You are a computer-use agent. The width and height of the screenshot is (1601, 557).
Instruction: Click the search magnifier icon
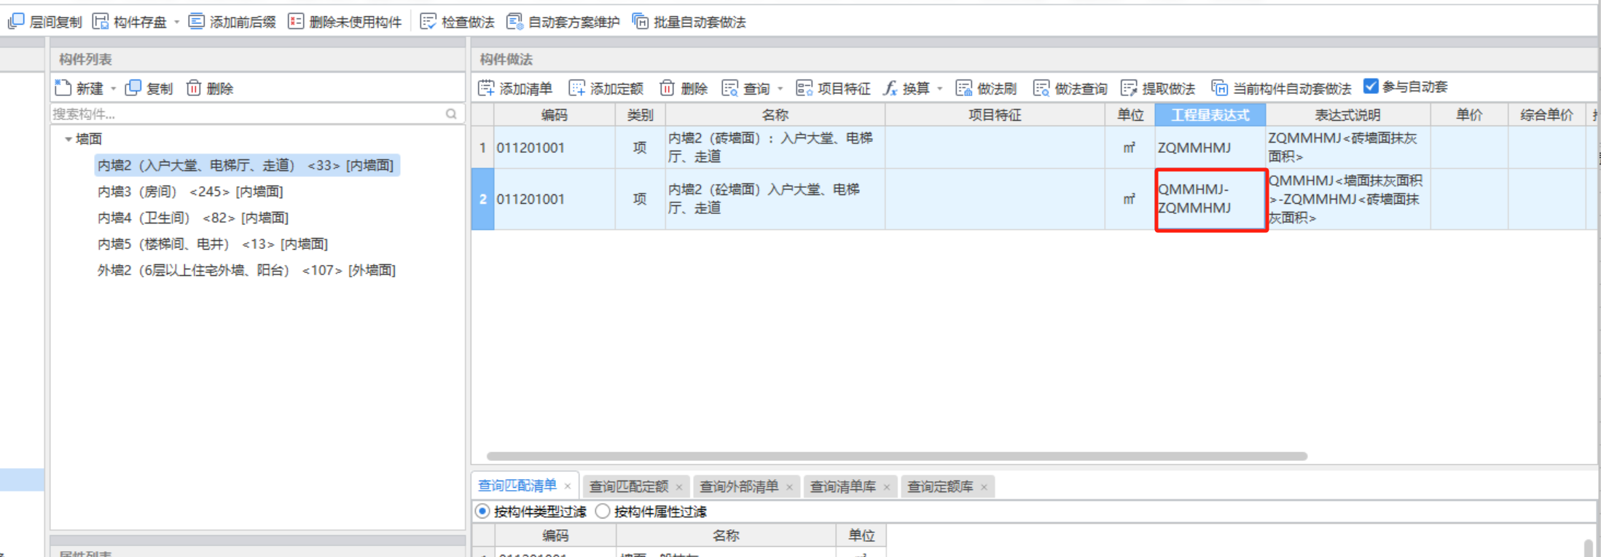[452, 114]
